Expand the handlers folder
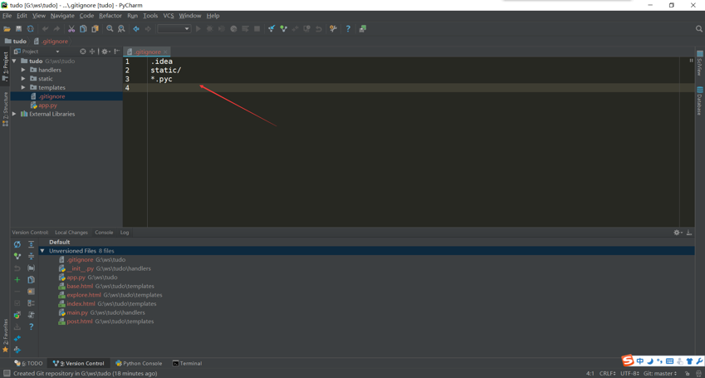 coord(23,70)
